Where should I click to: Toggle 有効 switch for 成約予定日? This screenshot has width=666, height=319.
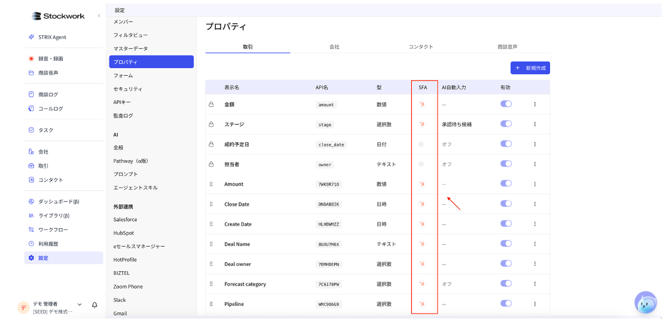tap(506, 144)
